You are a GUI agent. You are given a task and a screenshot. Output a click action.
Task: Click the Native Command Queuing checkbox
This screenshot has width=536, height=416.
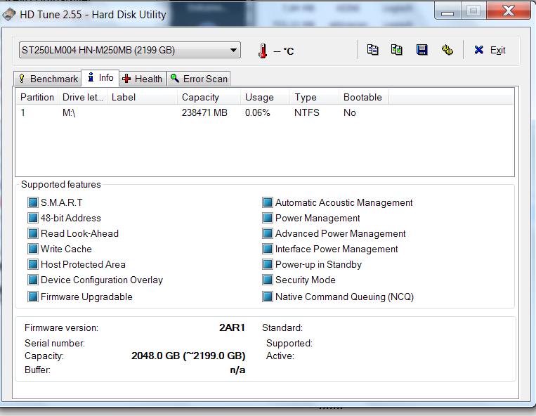point(268,297)
